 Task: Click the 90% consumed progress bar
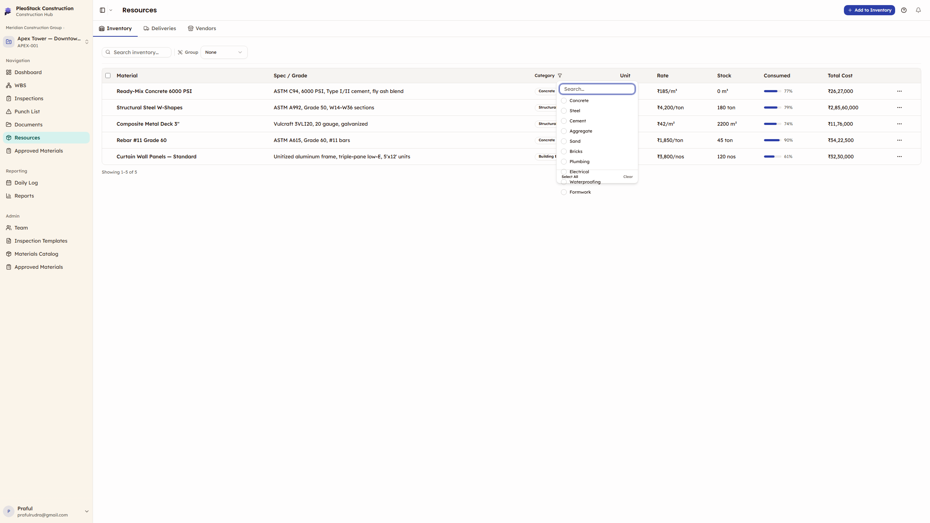click(772, 140)
